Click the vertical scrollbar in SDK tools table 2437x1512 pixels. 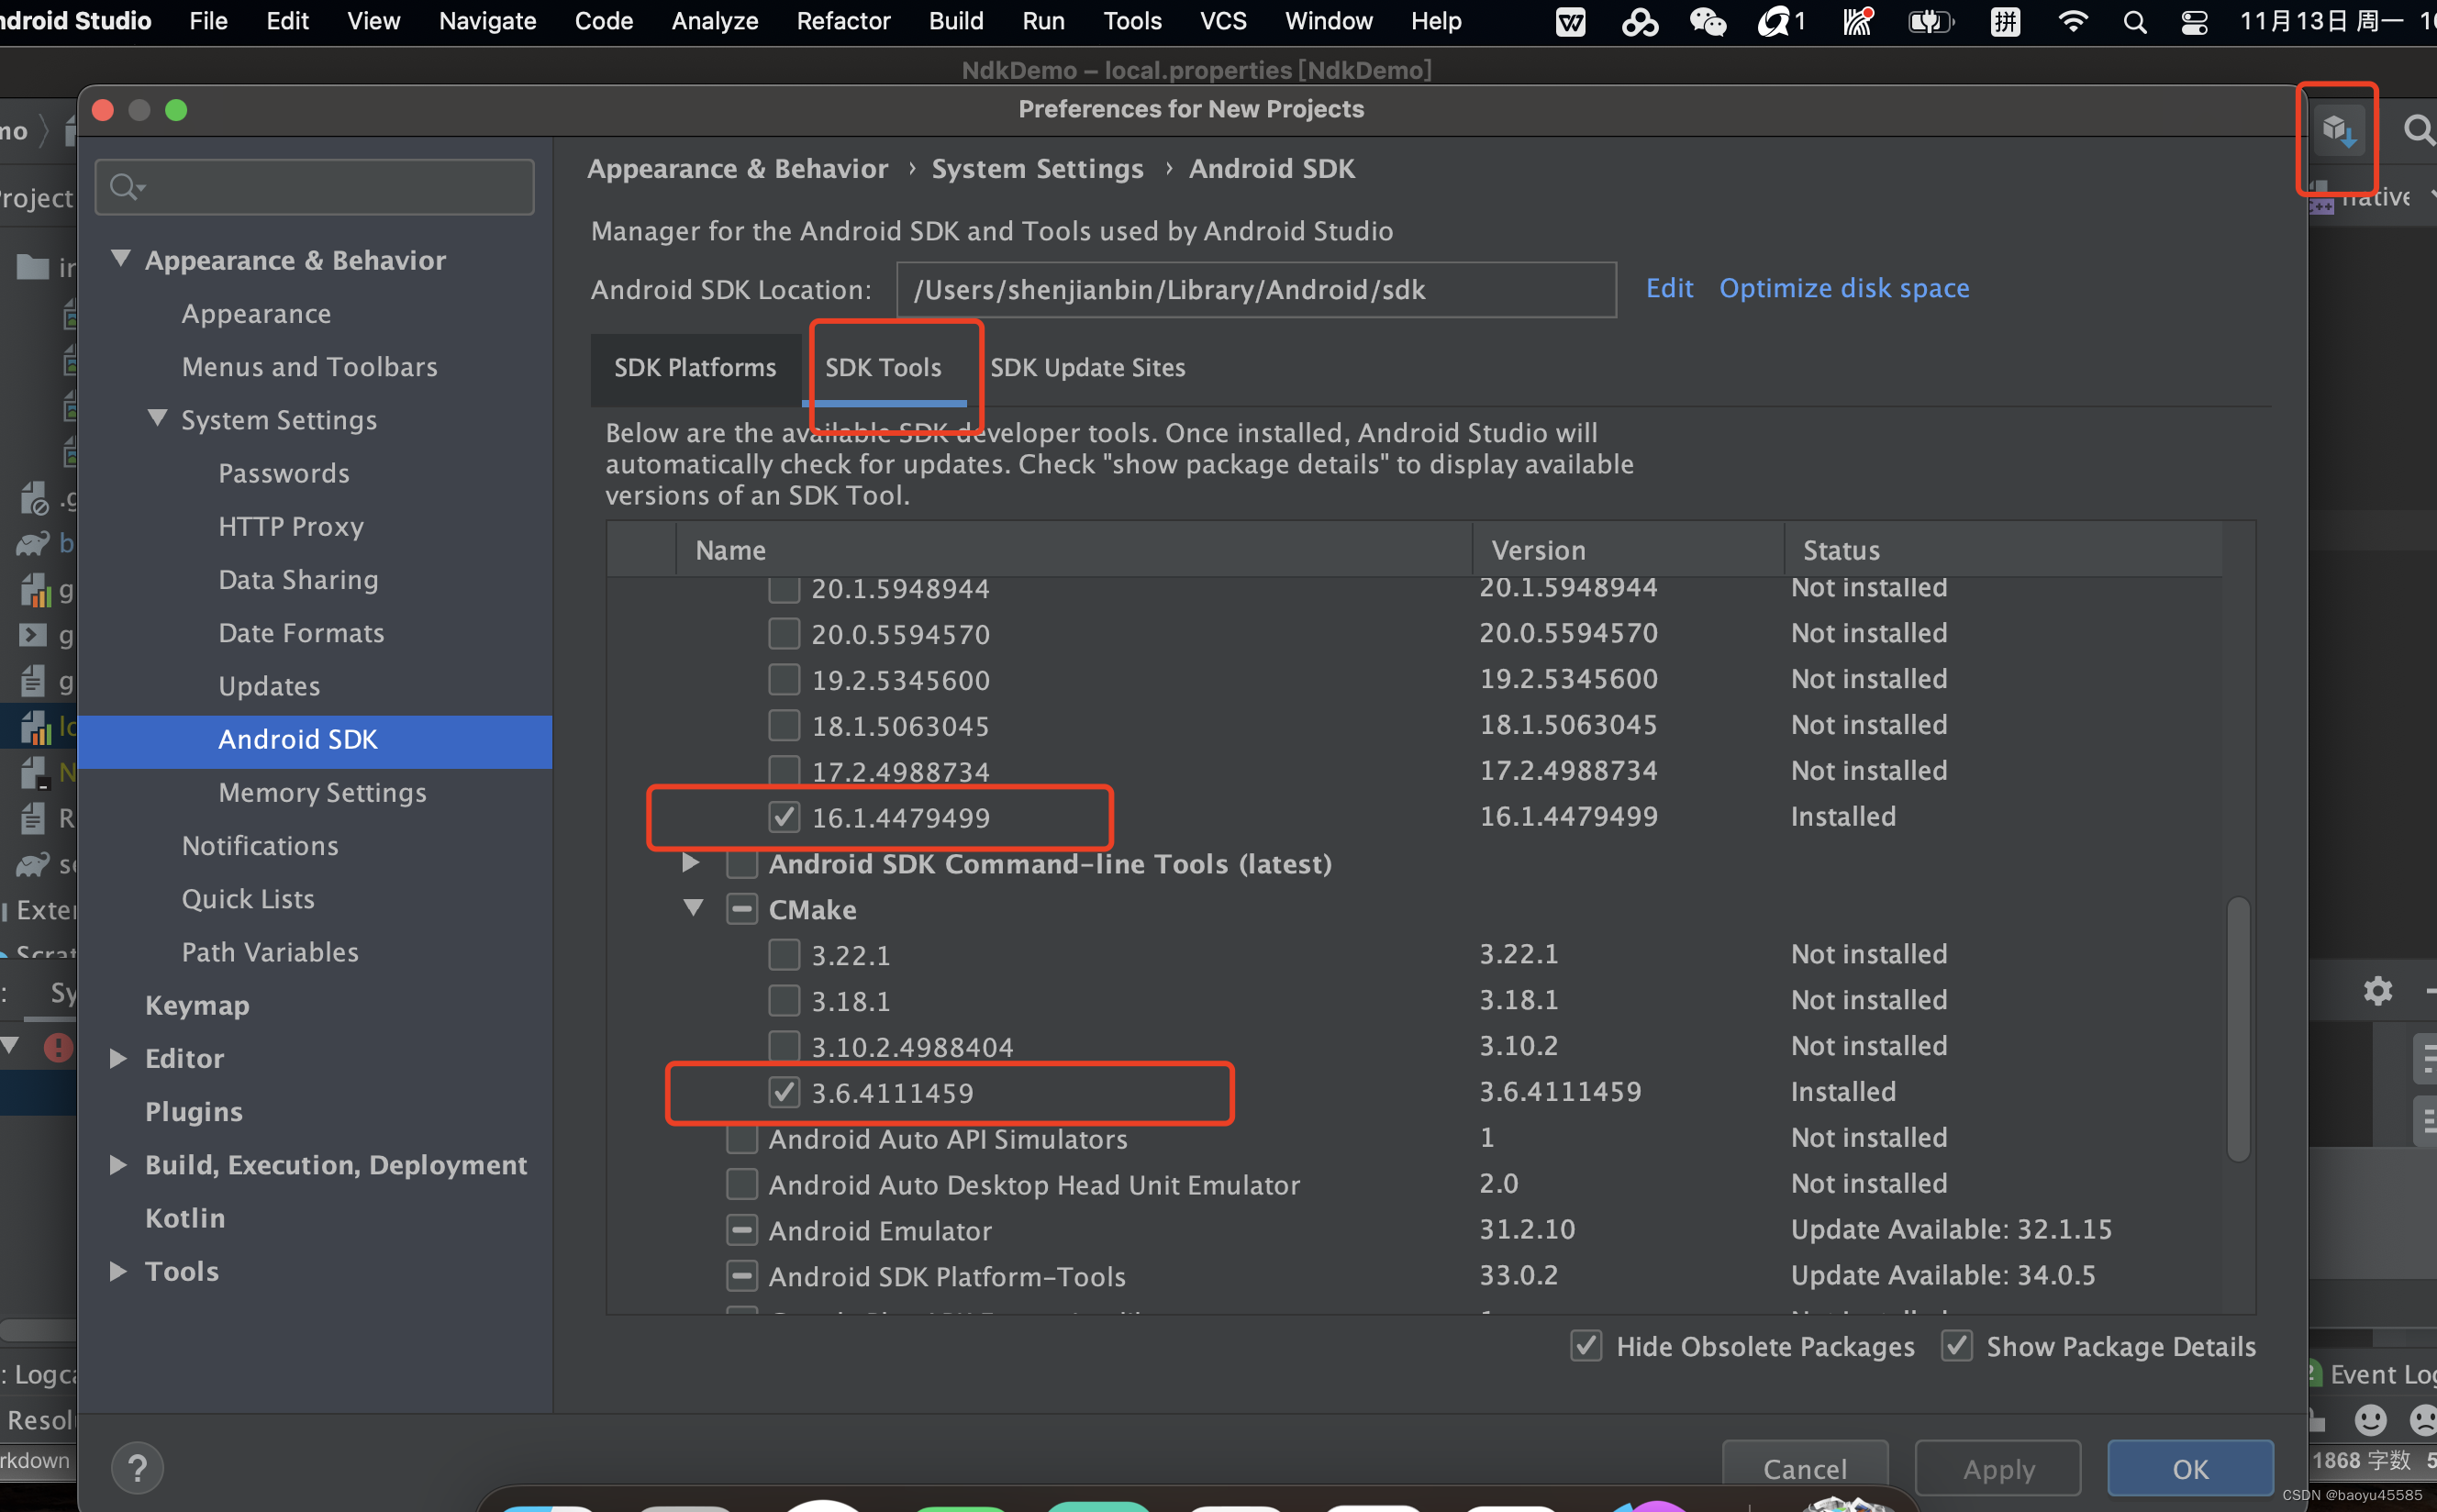(x=2238, y=1029)
